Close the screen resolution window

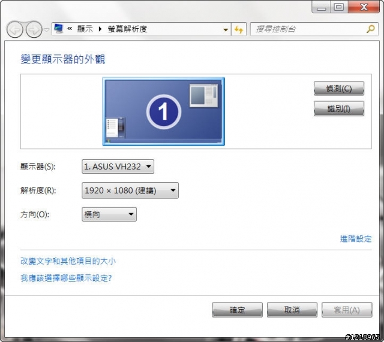pos(364,7)
